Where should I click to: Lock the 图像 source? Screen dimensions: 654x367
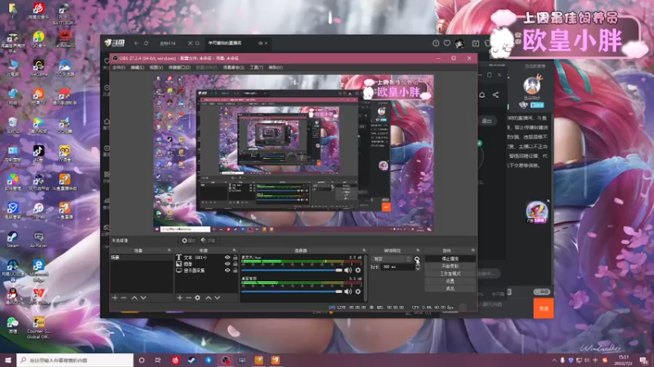235,263
